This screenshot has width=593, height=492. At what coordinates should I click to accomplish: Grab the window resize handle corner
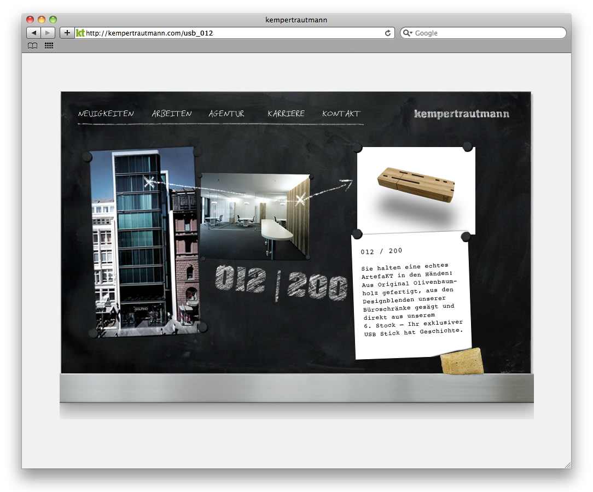click(568, 465)
